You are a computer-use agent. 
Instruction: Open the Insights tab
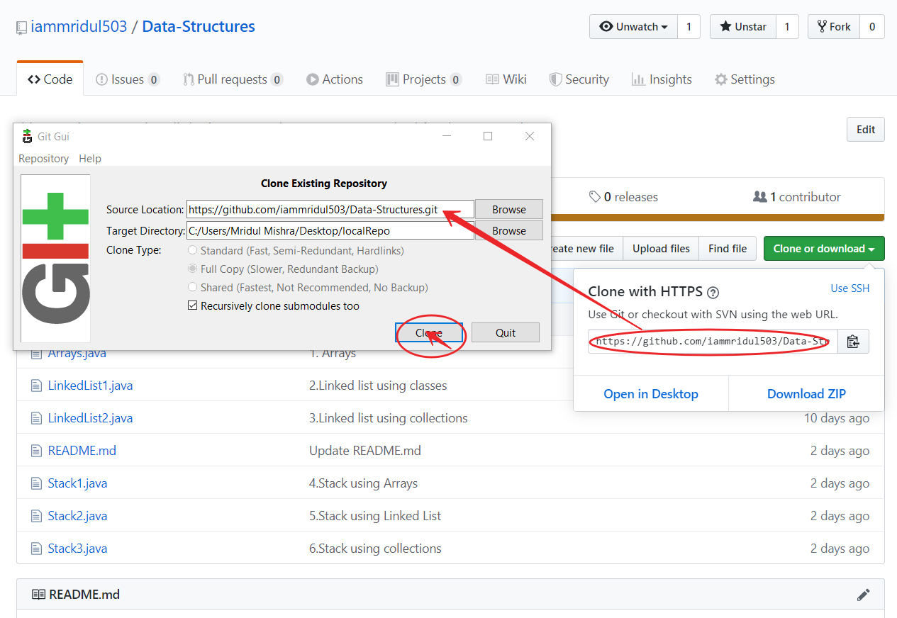point(662,79)
